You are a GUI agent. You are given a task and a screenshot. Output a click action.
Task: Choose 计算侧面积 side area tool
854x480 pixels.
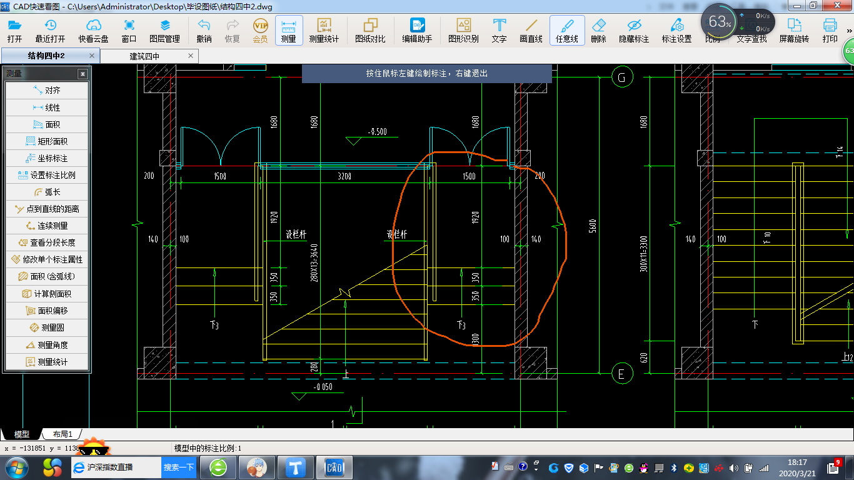point(47,294)
